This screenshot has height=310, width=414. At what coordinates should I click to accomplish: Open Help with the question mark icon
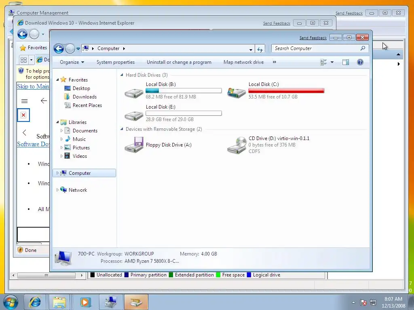[x=360, y=62]
